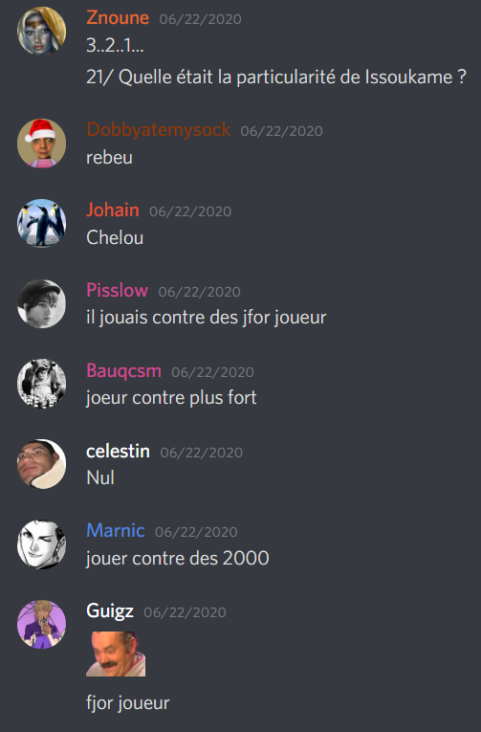Screen dimensions: 481x732
Task: Open Znoune's profile avatar
Action: pyautogui.click(x=41, y=31)
